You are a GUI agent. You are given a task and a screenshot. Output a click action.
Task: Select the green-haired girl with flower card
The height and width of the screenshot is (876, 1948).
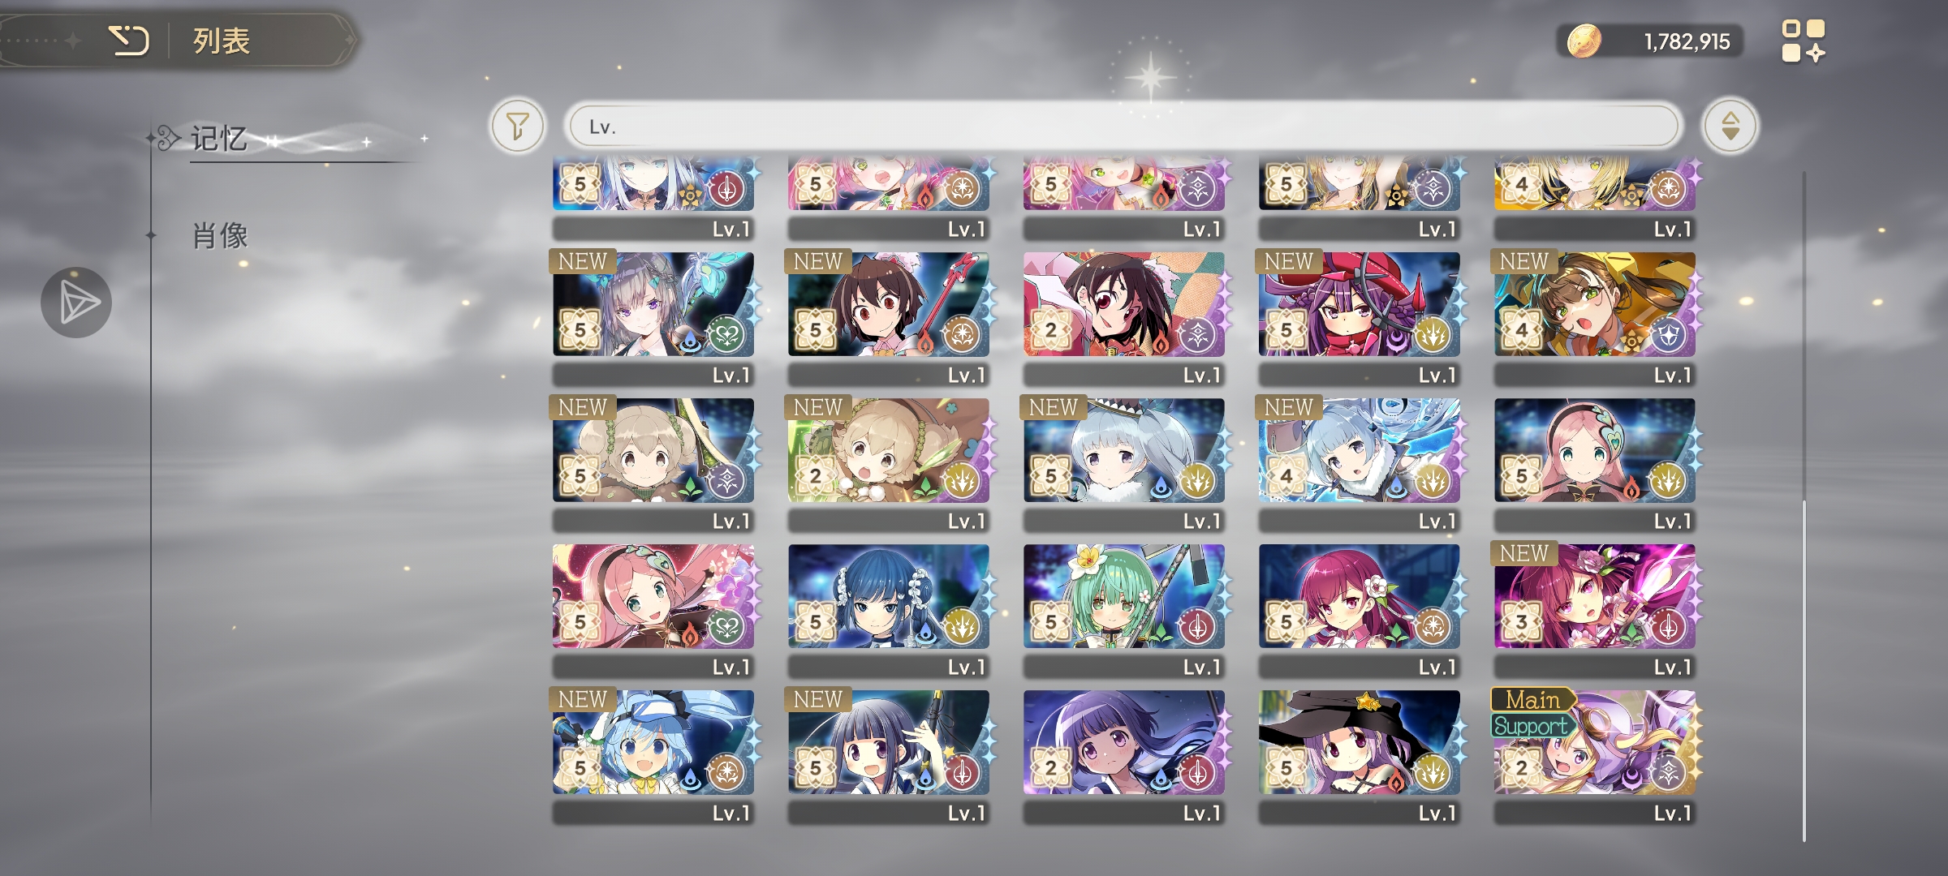pos(1124,610)
